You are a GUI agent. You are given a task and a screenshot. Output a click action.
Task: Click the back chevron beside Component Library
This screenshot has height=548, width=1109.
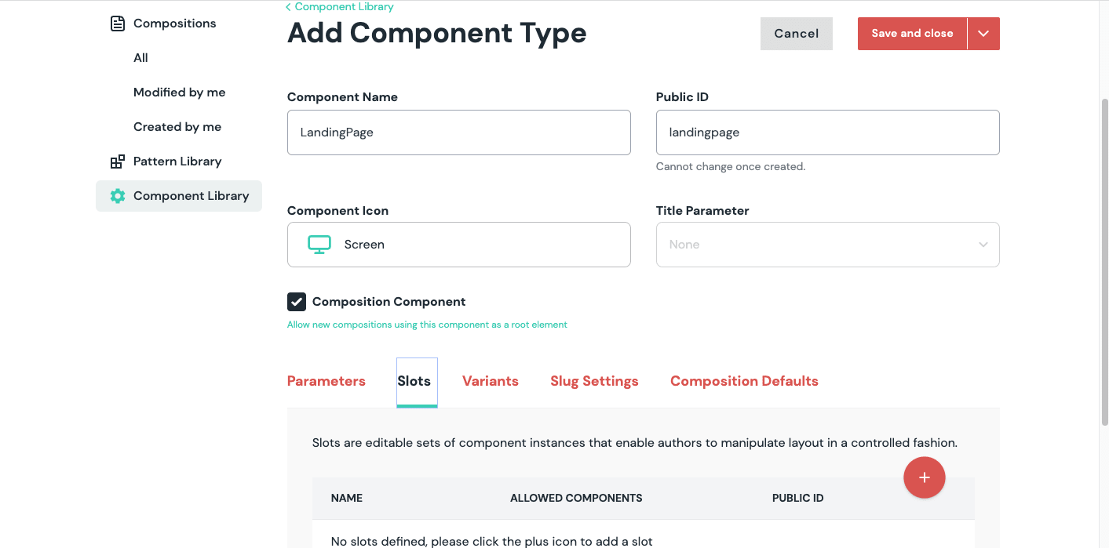[x=288, y=7]
